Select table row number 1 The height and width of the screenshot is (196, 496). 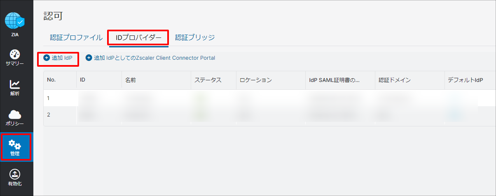point(269,98)
